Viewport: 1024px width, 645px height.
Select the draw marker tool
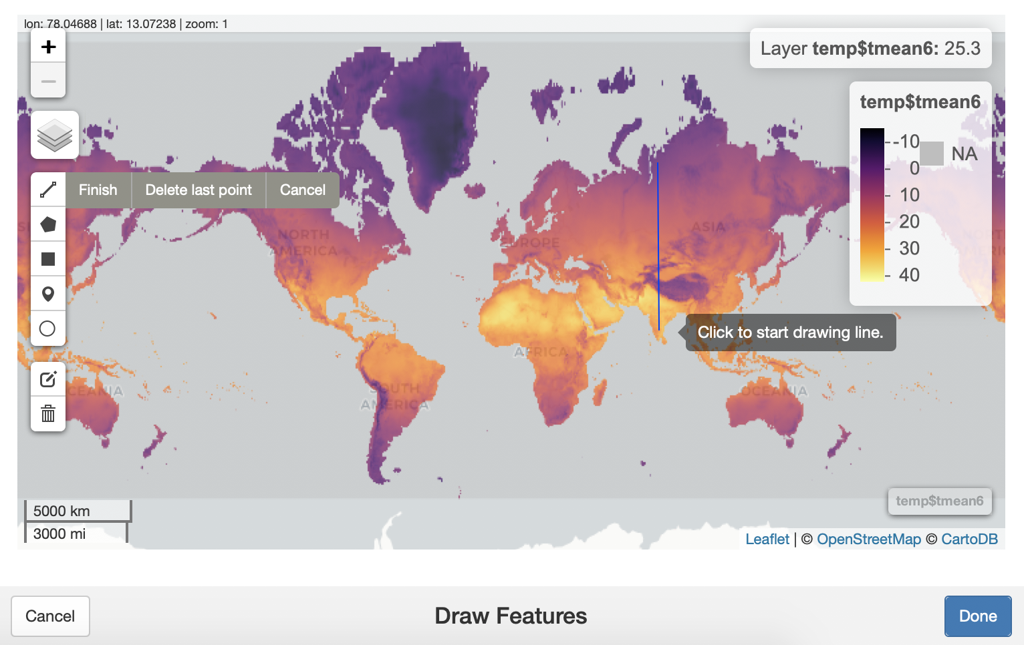(x=48, y=294)
